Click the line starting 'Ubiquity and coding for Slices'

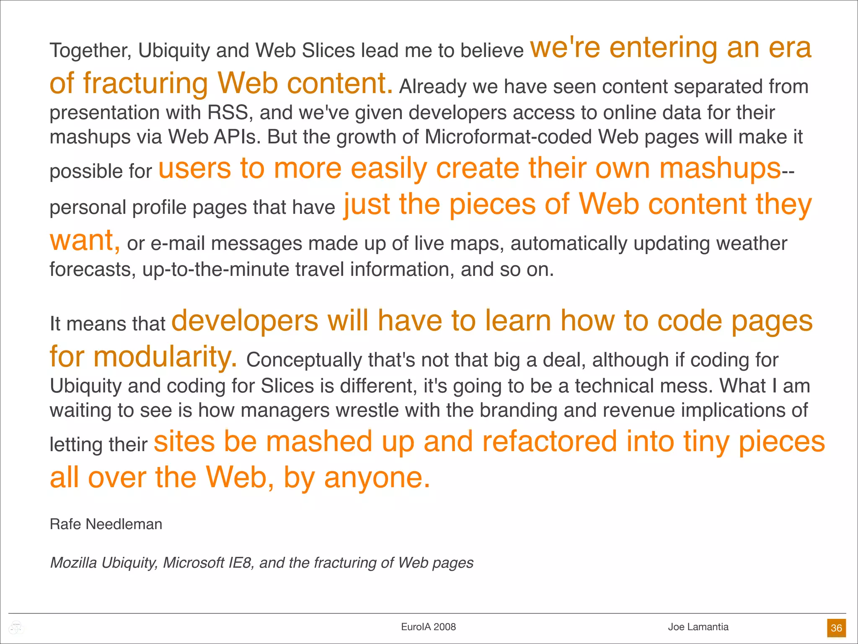[x=430, y=386]
